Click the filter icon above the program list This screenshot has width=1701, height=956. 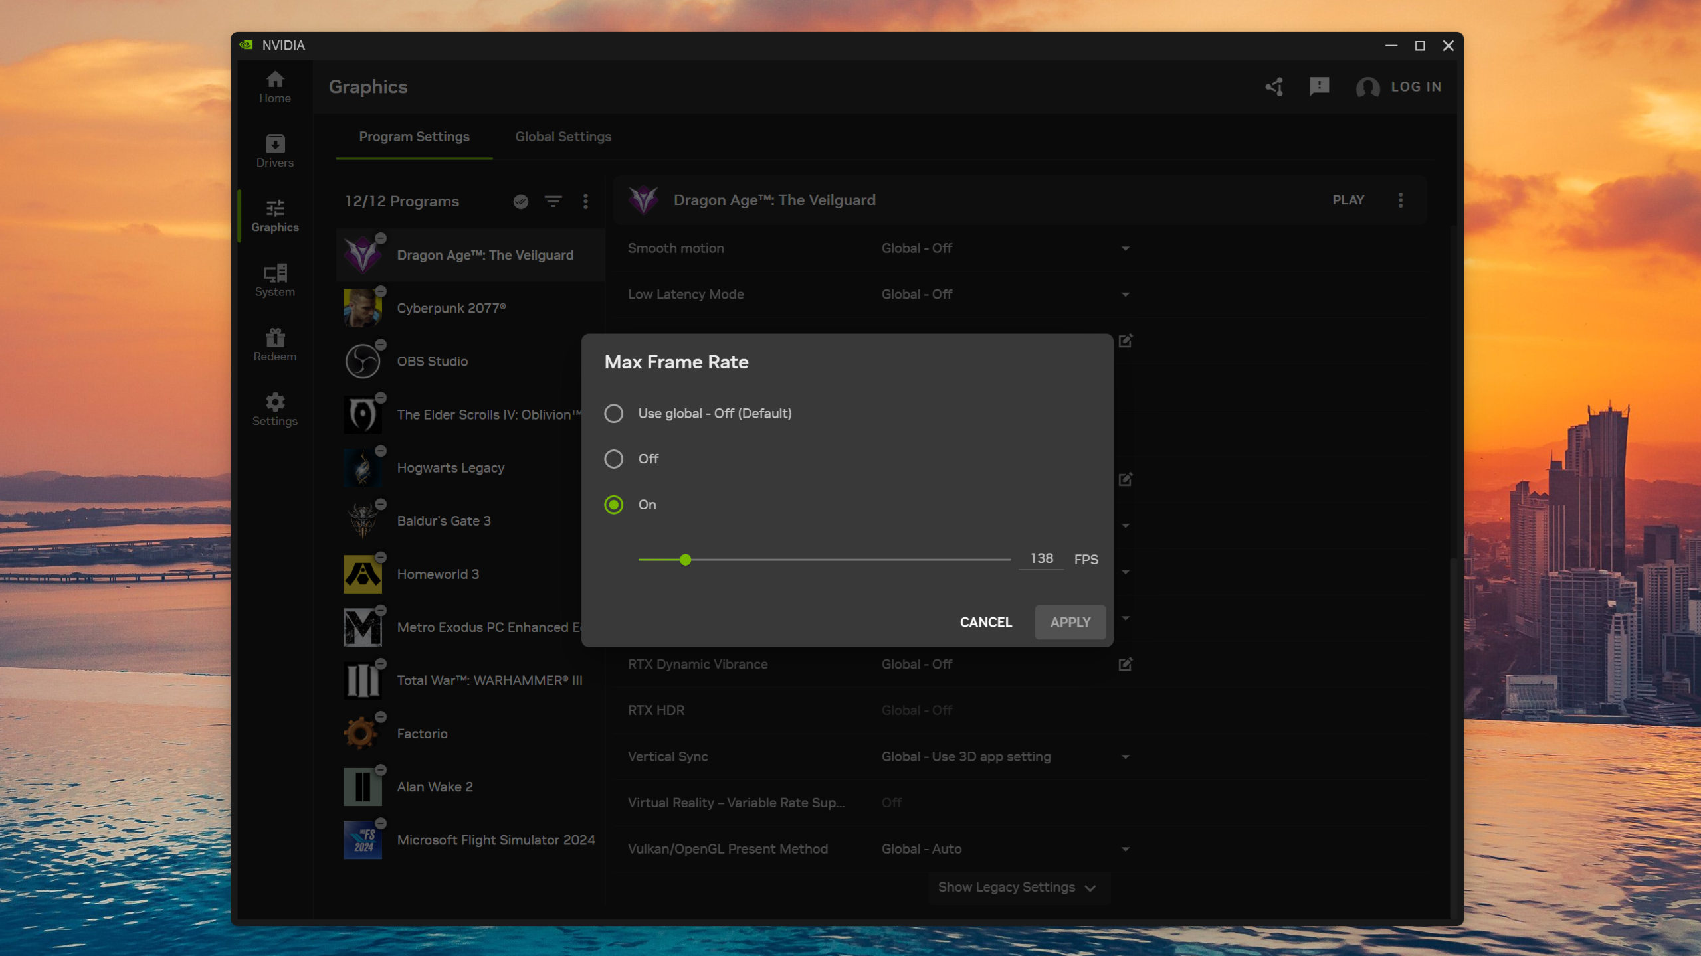pos(553,201)
